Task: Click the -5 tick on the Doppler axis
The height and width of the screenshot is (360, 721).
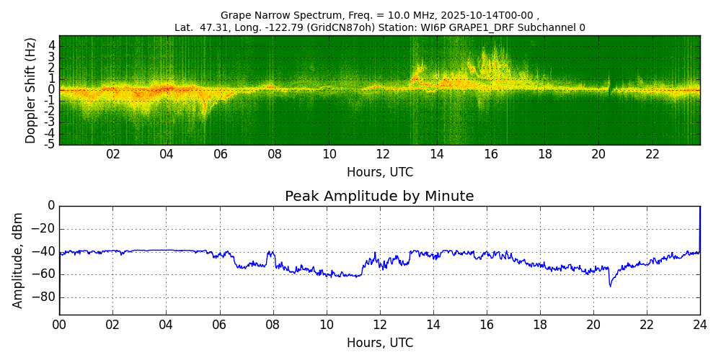Action: [x=50, y=144]
